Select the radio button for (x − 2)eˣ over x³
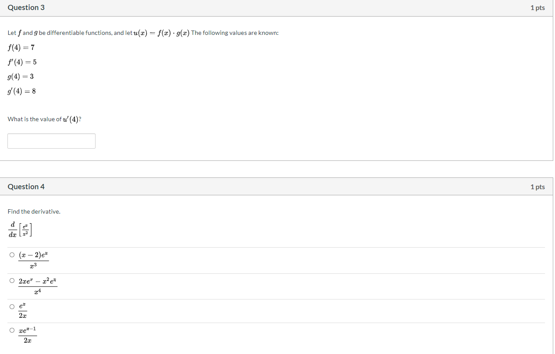The image size is (555, 354). (x=12, y=255)
